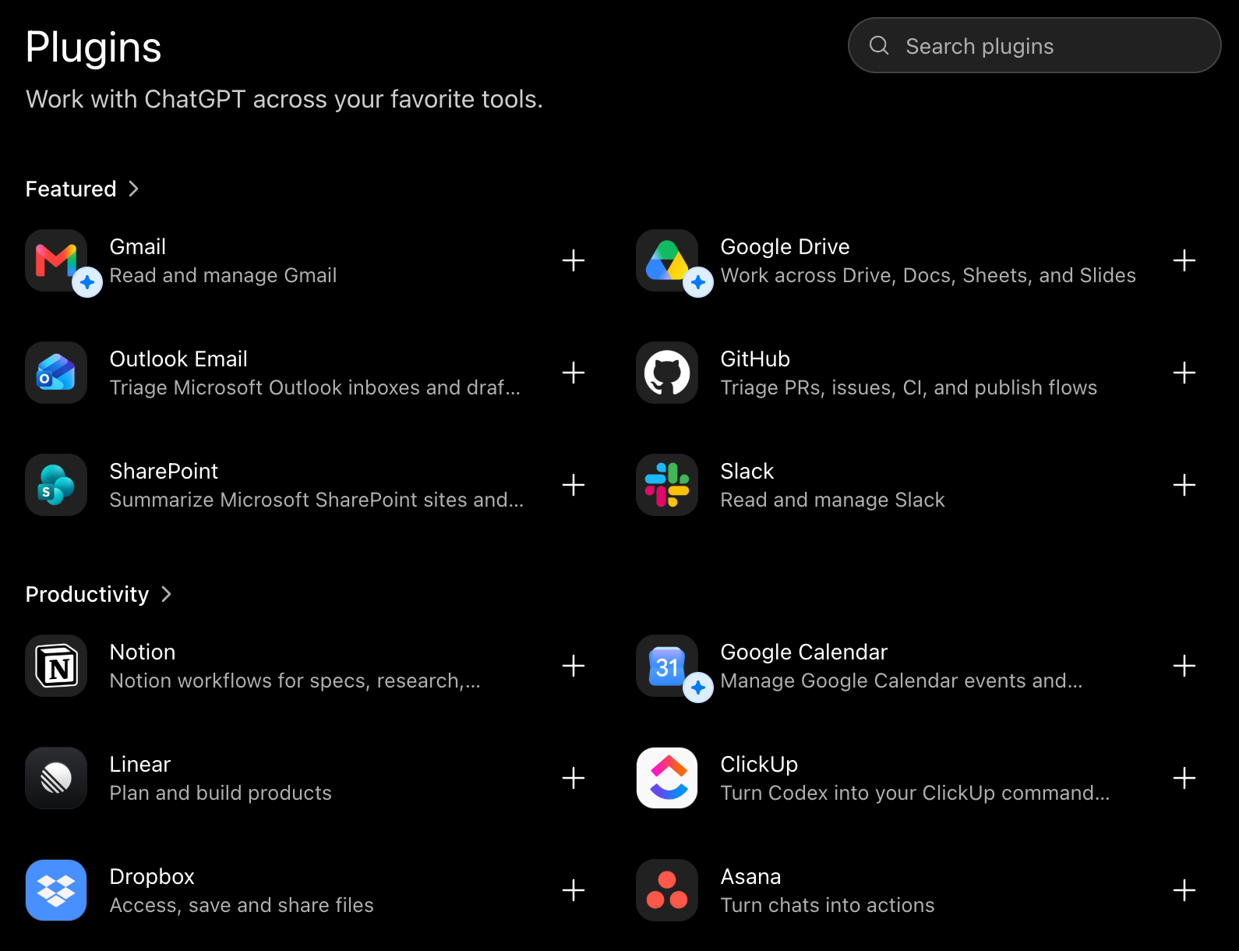Image resolution: width=1239 pixels, height=951 pixels.
Task: Add the Outlook Email plugin
Action: coord(574,373)
